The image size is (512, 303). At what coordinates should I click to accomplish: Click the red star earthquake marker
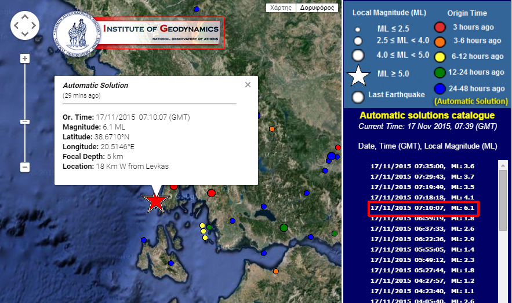tap(156, 201)
